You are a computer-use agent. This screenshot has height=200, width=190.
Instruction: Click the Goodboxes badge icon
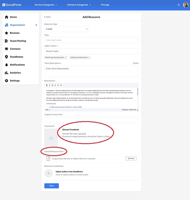pyautogui.click(x=6, y=57)
